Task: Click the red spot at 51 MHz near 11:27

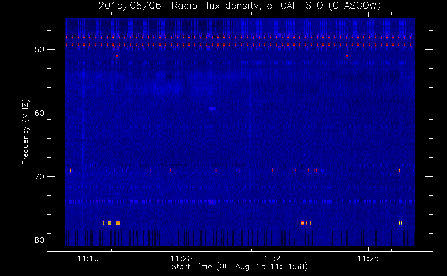Action: [x=347, y=55]
